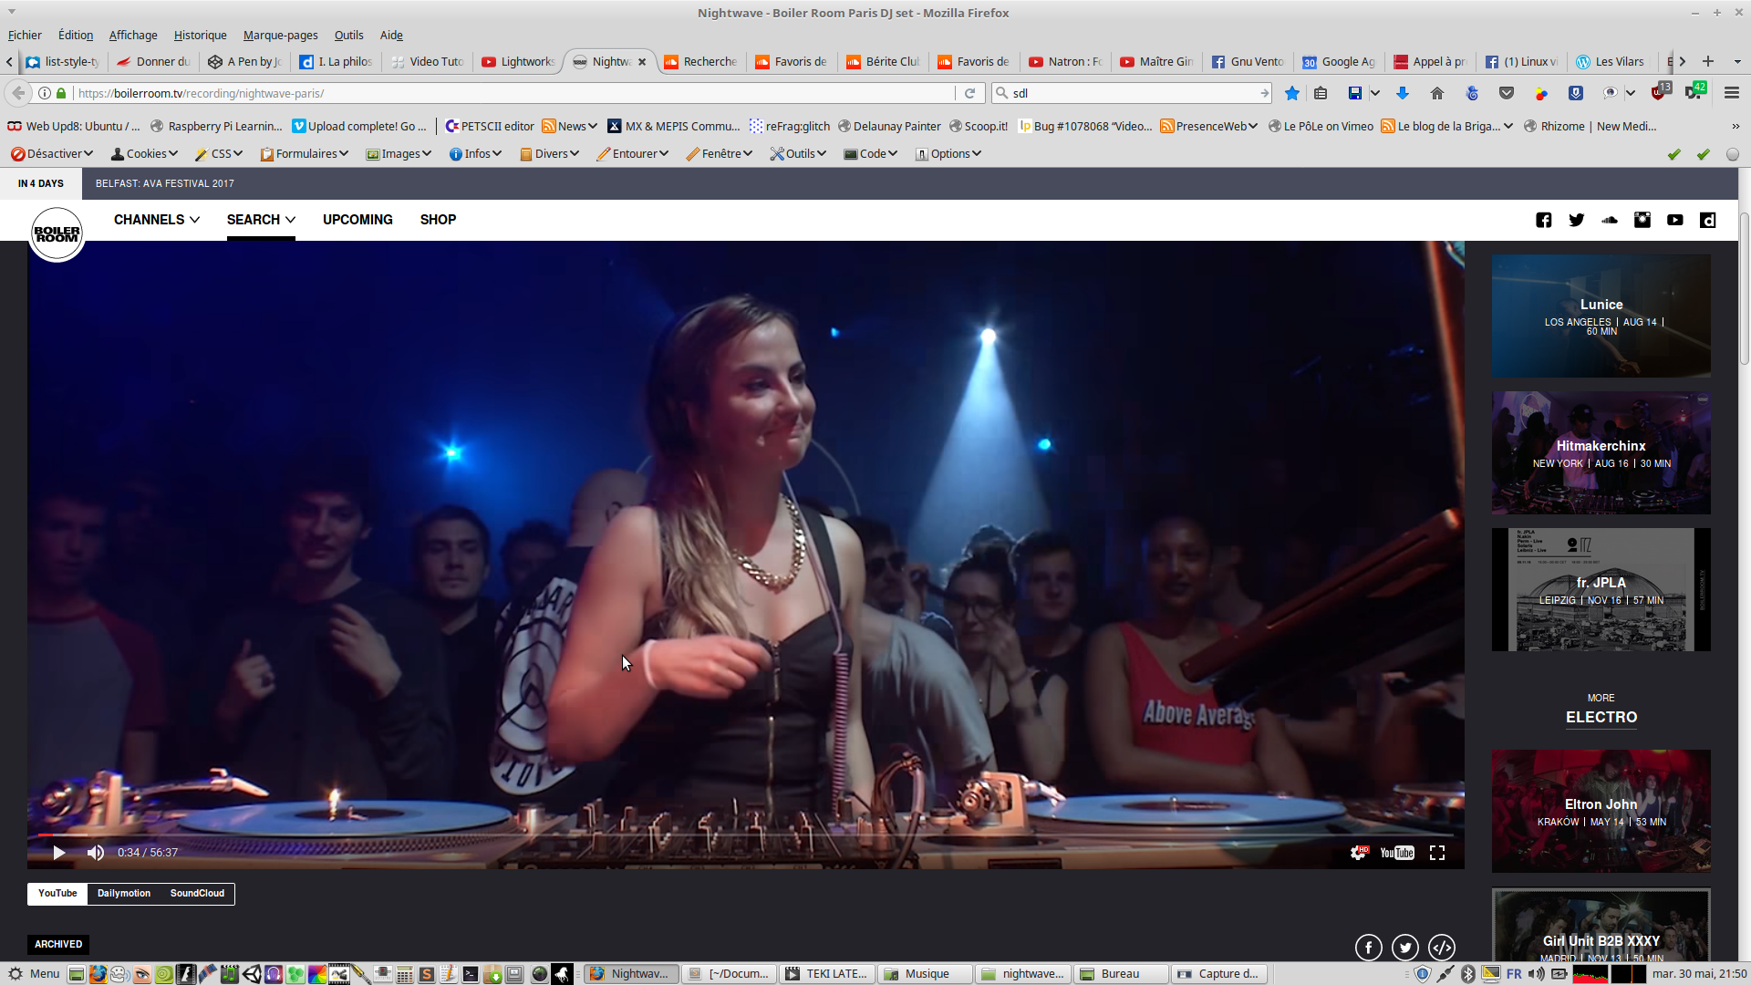Switch the audio source to SoundCloud
Image resolution: width=1751 pixels, height=985 pixels.
coord(197,893)
